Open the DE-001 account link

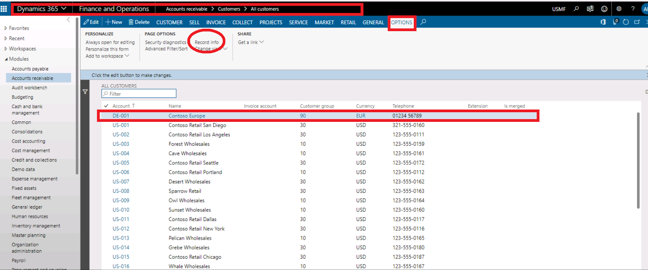(121, 116)
